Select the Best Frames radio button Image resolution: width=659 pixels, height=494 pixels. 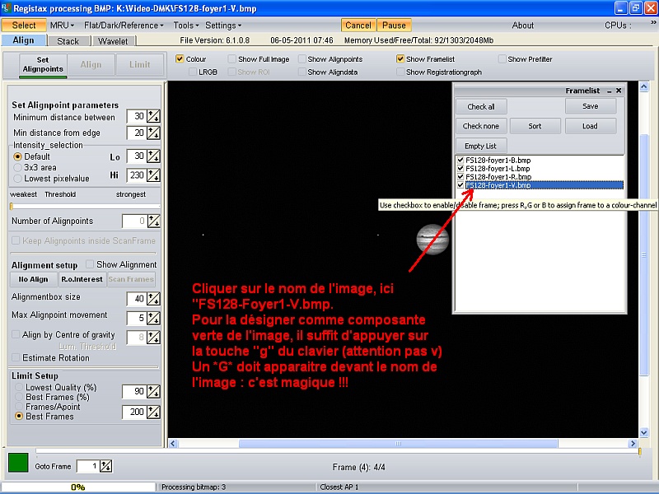pos(19,416)
